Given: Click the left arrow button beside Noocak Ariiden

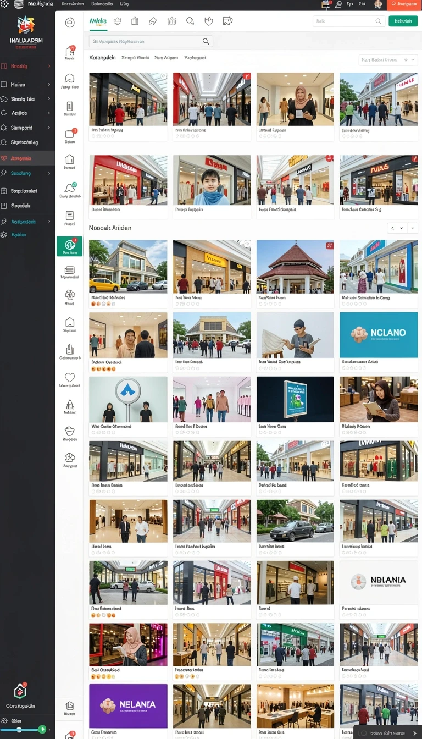Looking at the screenshot, I should point(392,228).
